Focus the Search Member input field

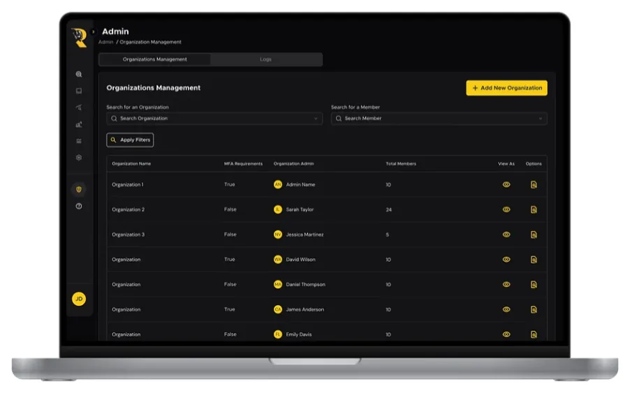pos(439,119)
